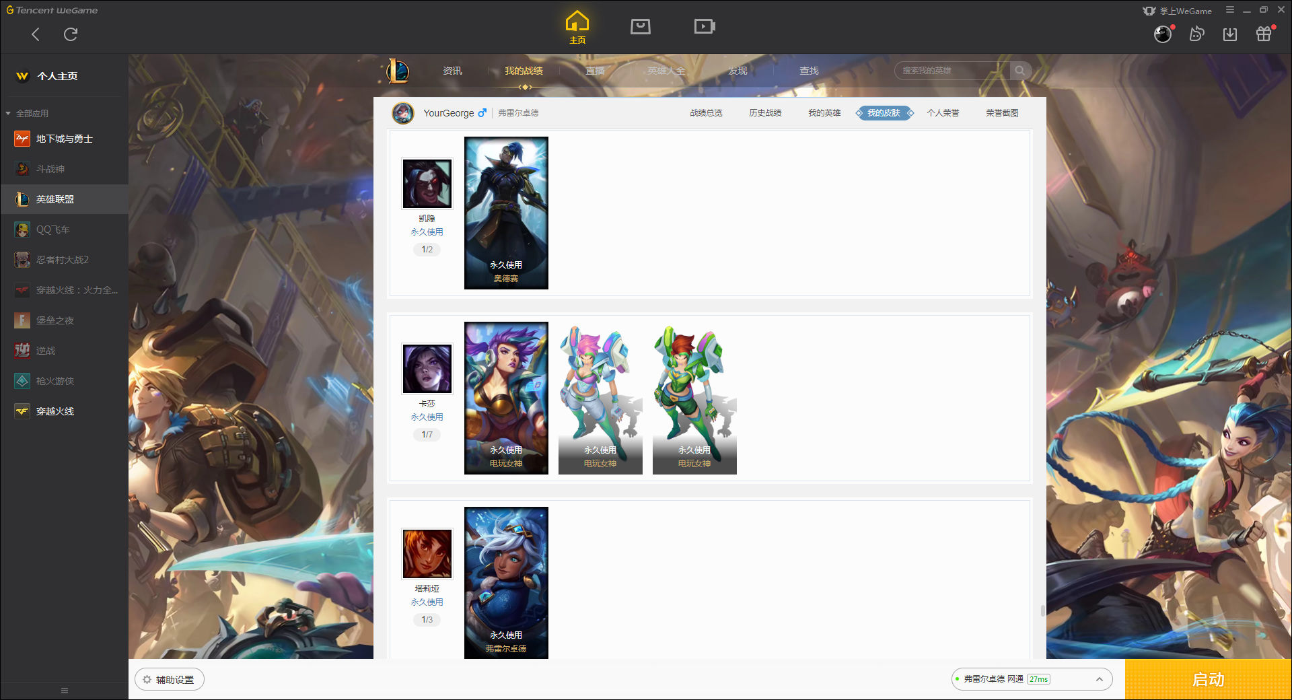
Task: Open 辅助设置 settings button
Action: pos(170,680)
